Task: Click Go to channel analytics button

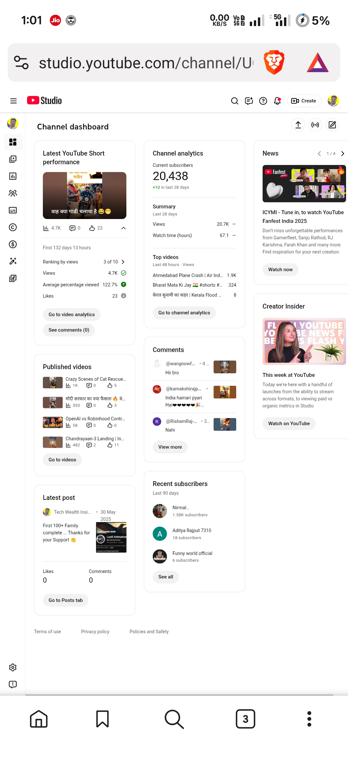Action: click(x=184, y=313)
